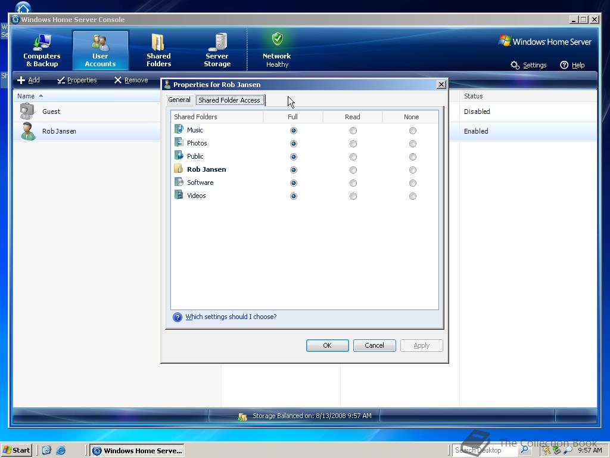Set Photos folder access to Read
Viewport: 610px width, 458px height.
pos(353,144)
